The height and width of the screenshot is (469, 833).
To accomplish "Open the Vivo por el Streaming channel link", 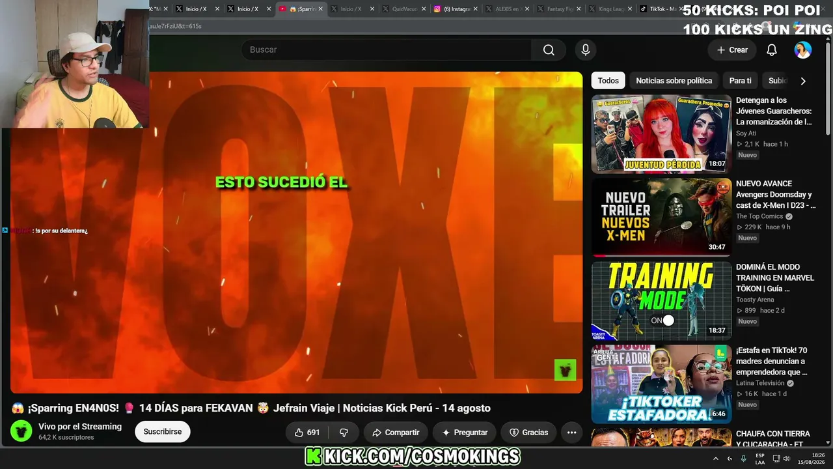I will 80,427.
